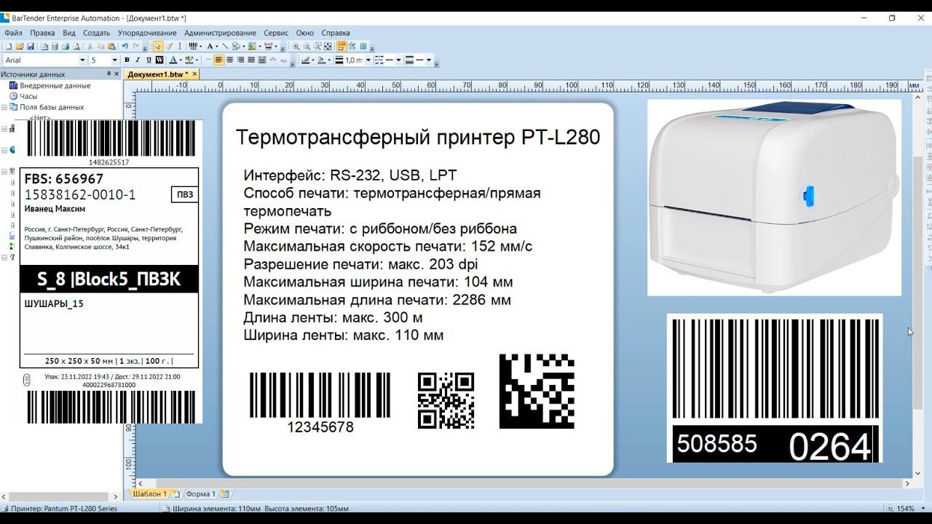Open the Упорядочивание menu
Image resolution: width=932 pixels, height=524 pixels.
tap(147, 33)
